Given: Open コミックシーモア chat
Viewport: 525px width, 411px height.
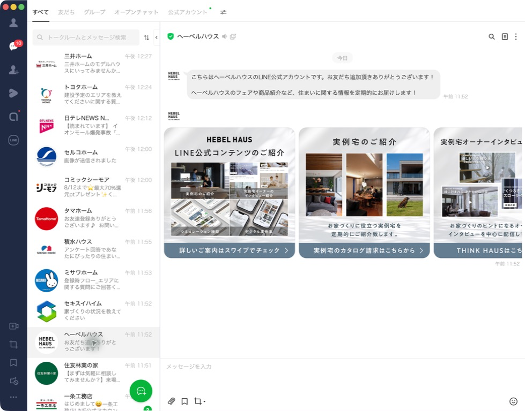Looking at the screenshot, I should 93,187.
